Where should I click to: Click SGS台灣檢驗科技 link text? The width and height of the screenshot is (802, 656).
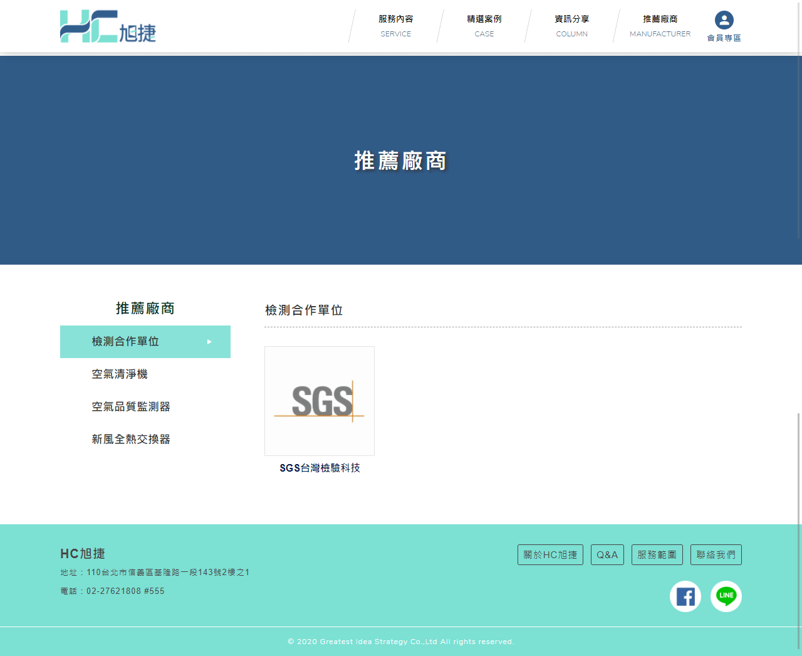point(320,468)
